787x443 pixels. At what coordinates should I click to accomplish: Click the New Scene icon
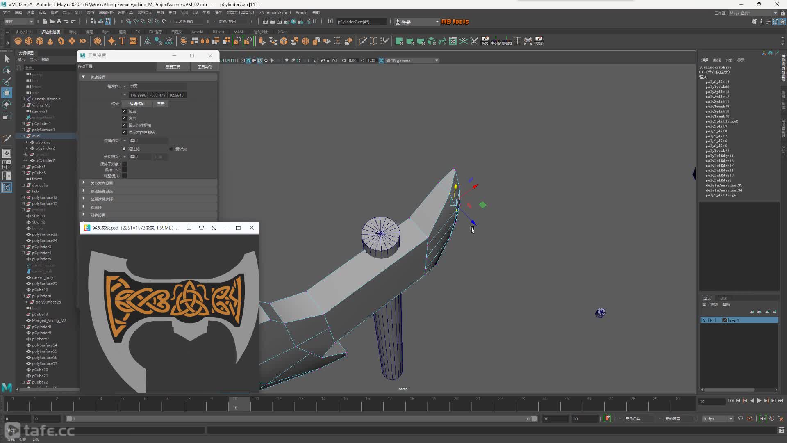45,21
